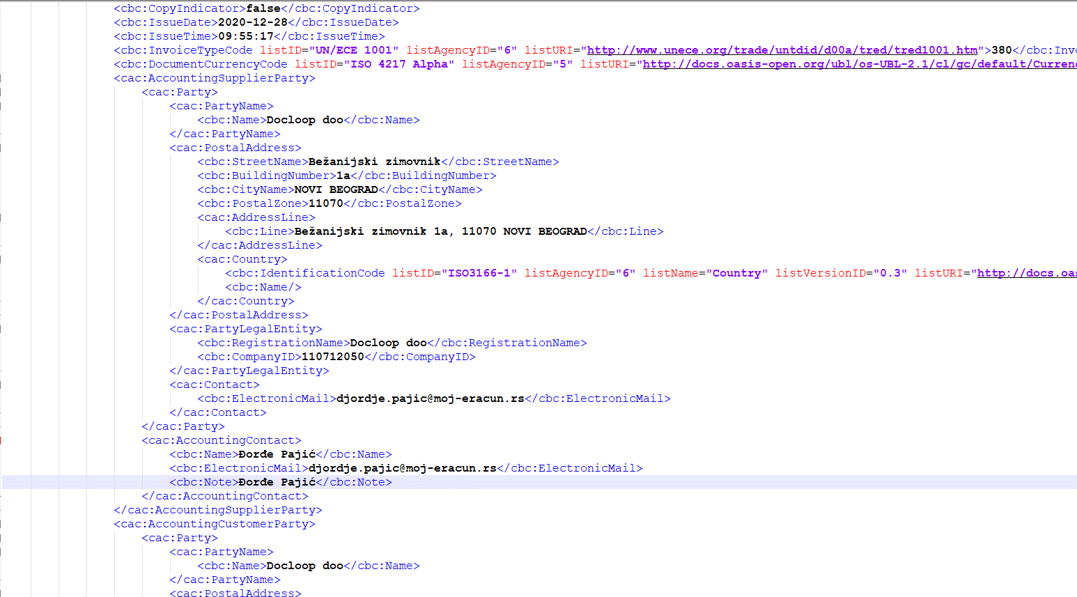1077x597 pixels.
Task: Click the opening cac:AccountingCustomerParty tag
Action: (x=215, y=524)
